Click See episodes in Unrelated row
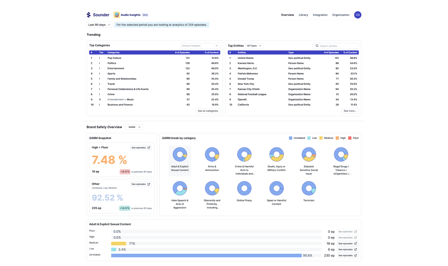 click(x=348, y=255)
